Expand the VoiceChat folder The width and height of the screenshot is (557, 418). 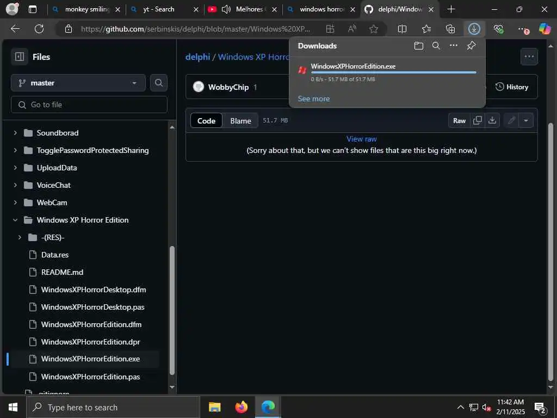pos(15,185)
